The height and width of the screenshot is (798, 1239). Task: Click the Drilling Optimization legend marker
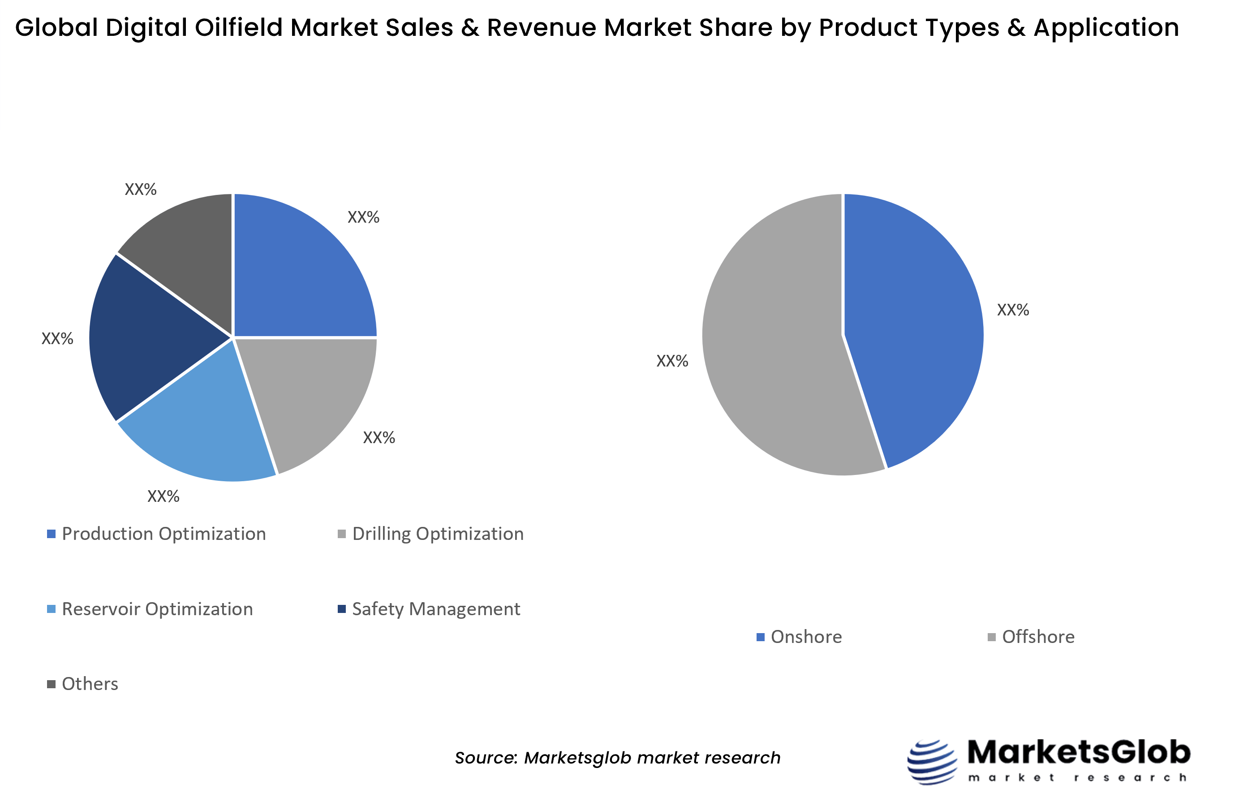click(342, 533)
